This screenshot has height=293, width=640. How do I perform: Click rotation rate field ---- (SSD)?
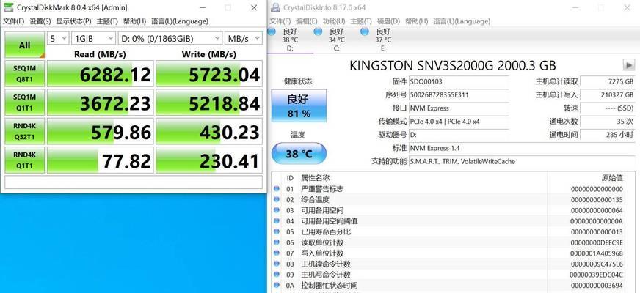608,108
